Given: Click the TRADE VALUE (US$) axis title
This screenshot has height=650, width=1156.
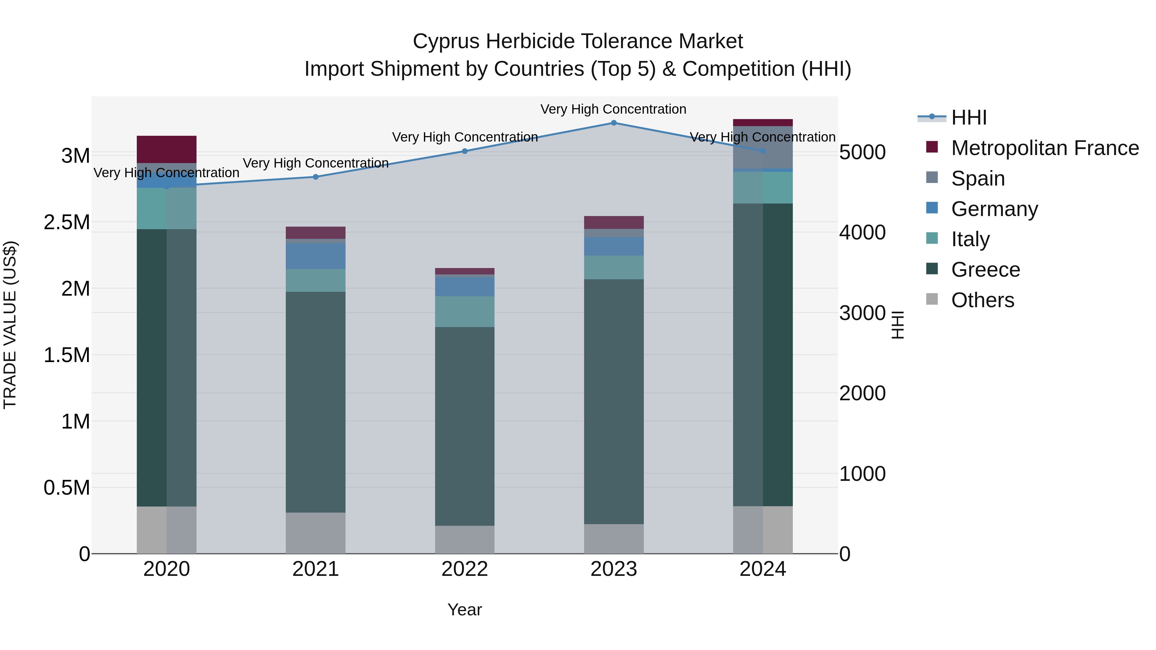Looking at the screenshot, I should click(10, 325).
